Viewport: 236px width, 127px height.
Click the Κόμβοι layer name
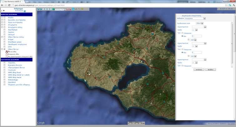11,17
